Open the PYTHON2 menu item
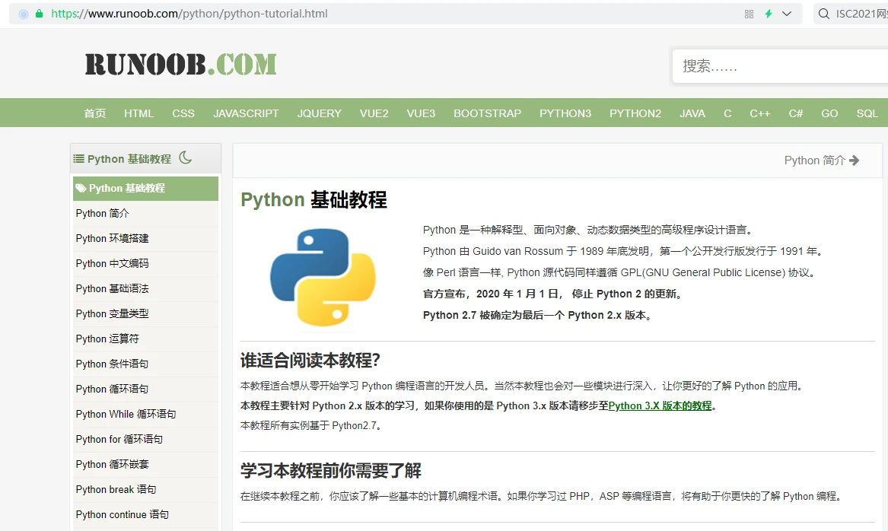This screenshot has width=888, height=531. point(635,113)
